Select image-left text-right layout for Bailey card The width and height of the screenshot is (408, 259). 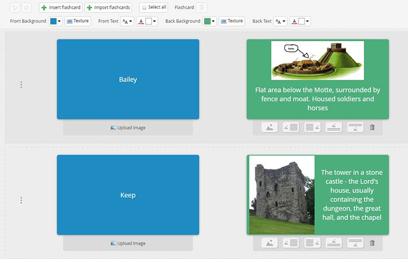click(x=290, y=127)
